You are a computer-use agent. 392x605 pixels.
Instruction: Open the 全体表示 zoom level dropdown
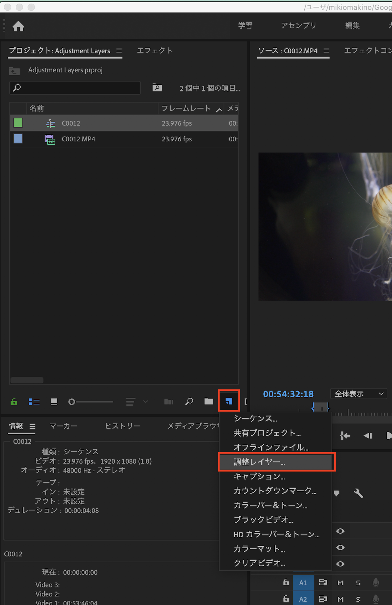tap(359, 394)
